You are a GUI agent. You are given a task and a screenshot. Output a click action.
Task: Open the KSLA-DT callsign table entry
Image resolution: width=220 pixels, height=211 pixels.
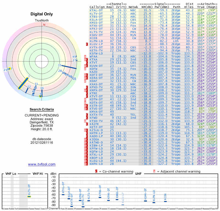[96, 20]
